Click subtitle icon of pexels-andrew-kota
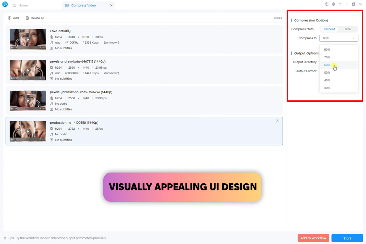The width and height of the screenshot is (366, 244). coord(51,79)
